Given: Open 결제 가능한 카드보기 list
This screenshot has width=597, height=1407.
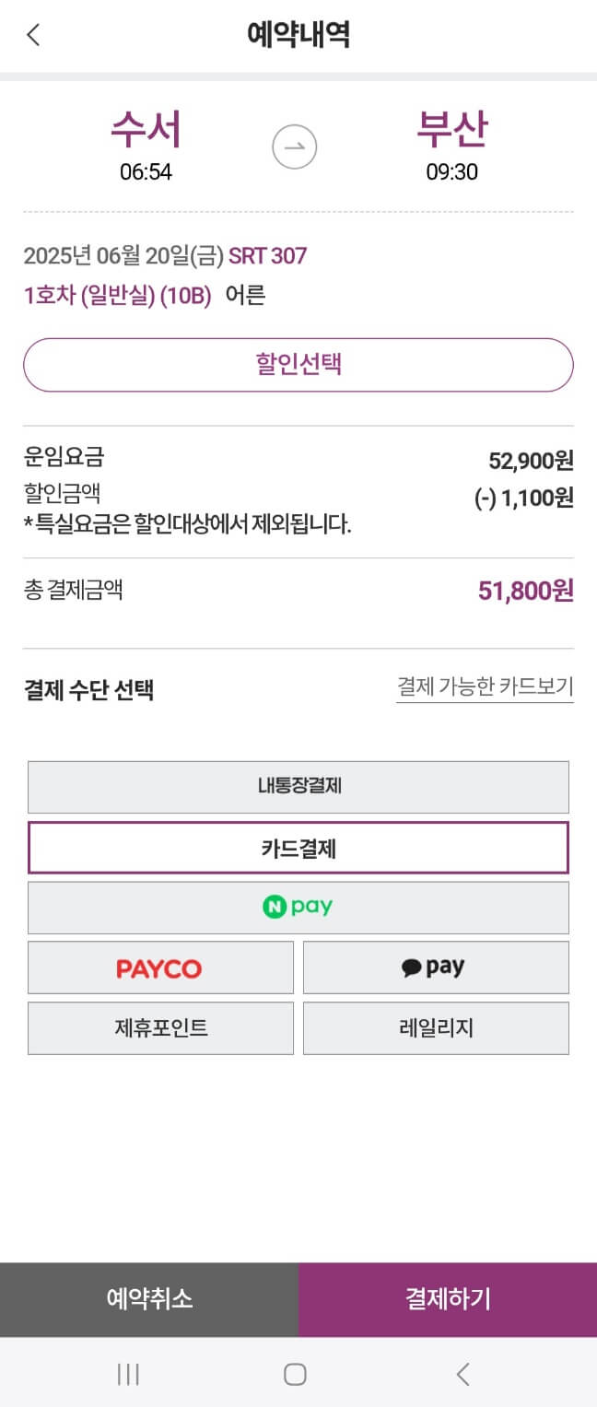Looking at the screenshot, I should point(484,686).
